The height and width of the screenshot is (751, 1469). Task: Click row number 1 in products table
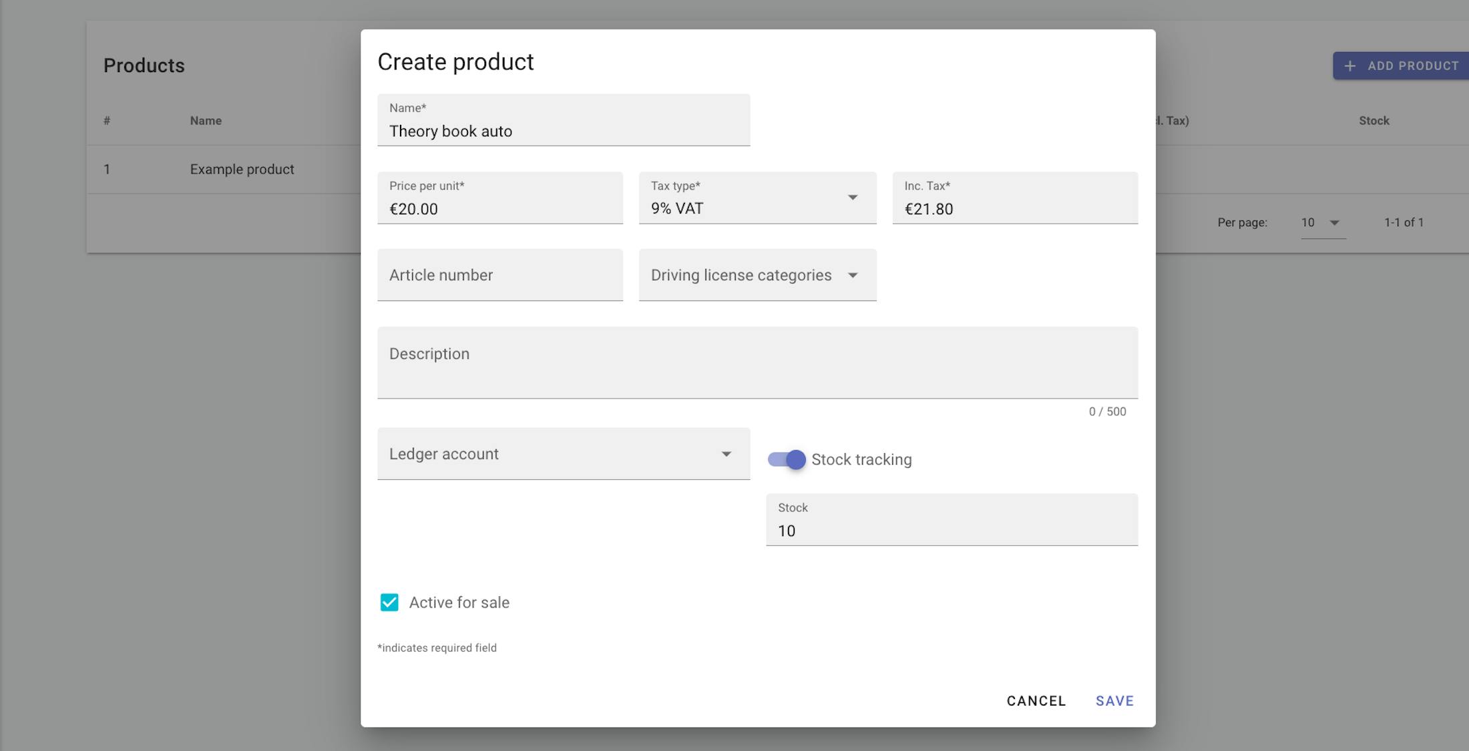pyautogui.click(x=107, y=170)
